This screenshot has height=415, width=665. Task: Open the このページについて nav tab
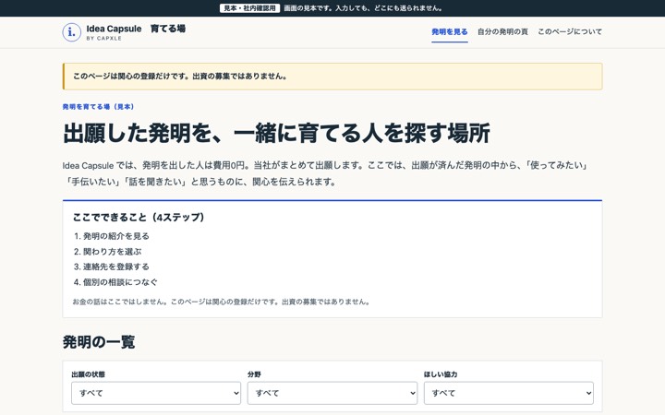570,31
